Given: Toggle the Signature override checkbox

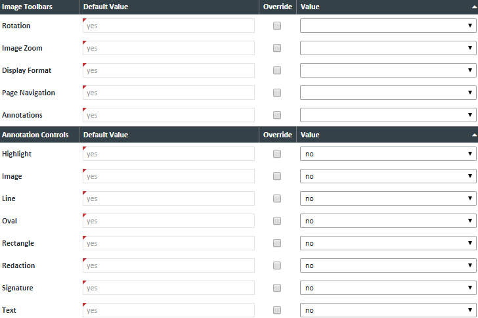Looking at the screenshot, I should coord(277,288).
